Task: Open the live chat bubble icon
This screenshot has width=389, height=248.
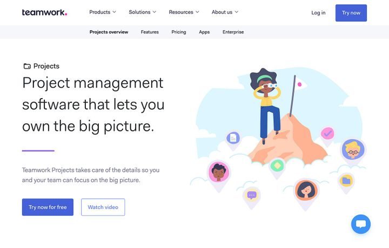Action: point(361,224)
